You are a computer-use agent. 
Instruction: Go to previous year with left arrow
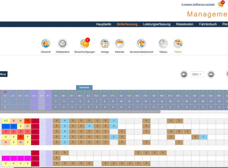pos(184,74)
